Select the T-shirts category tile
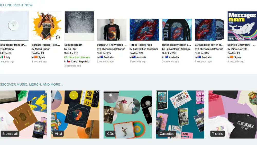Image resolution: width=257 pixels, height=145 pixels. 232,115
